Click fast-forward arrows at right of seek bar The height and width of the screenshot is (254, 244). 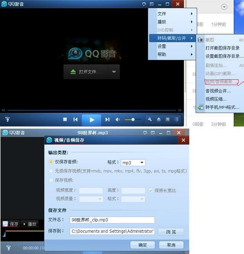180,110
